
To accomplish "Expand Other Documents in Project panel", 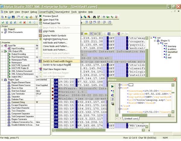I will 2,32.
